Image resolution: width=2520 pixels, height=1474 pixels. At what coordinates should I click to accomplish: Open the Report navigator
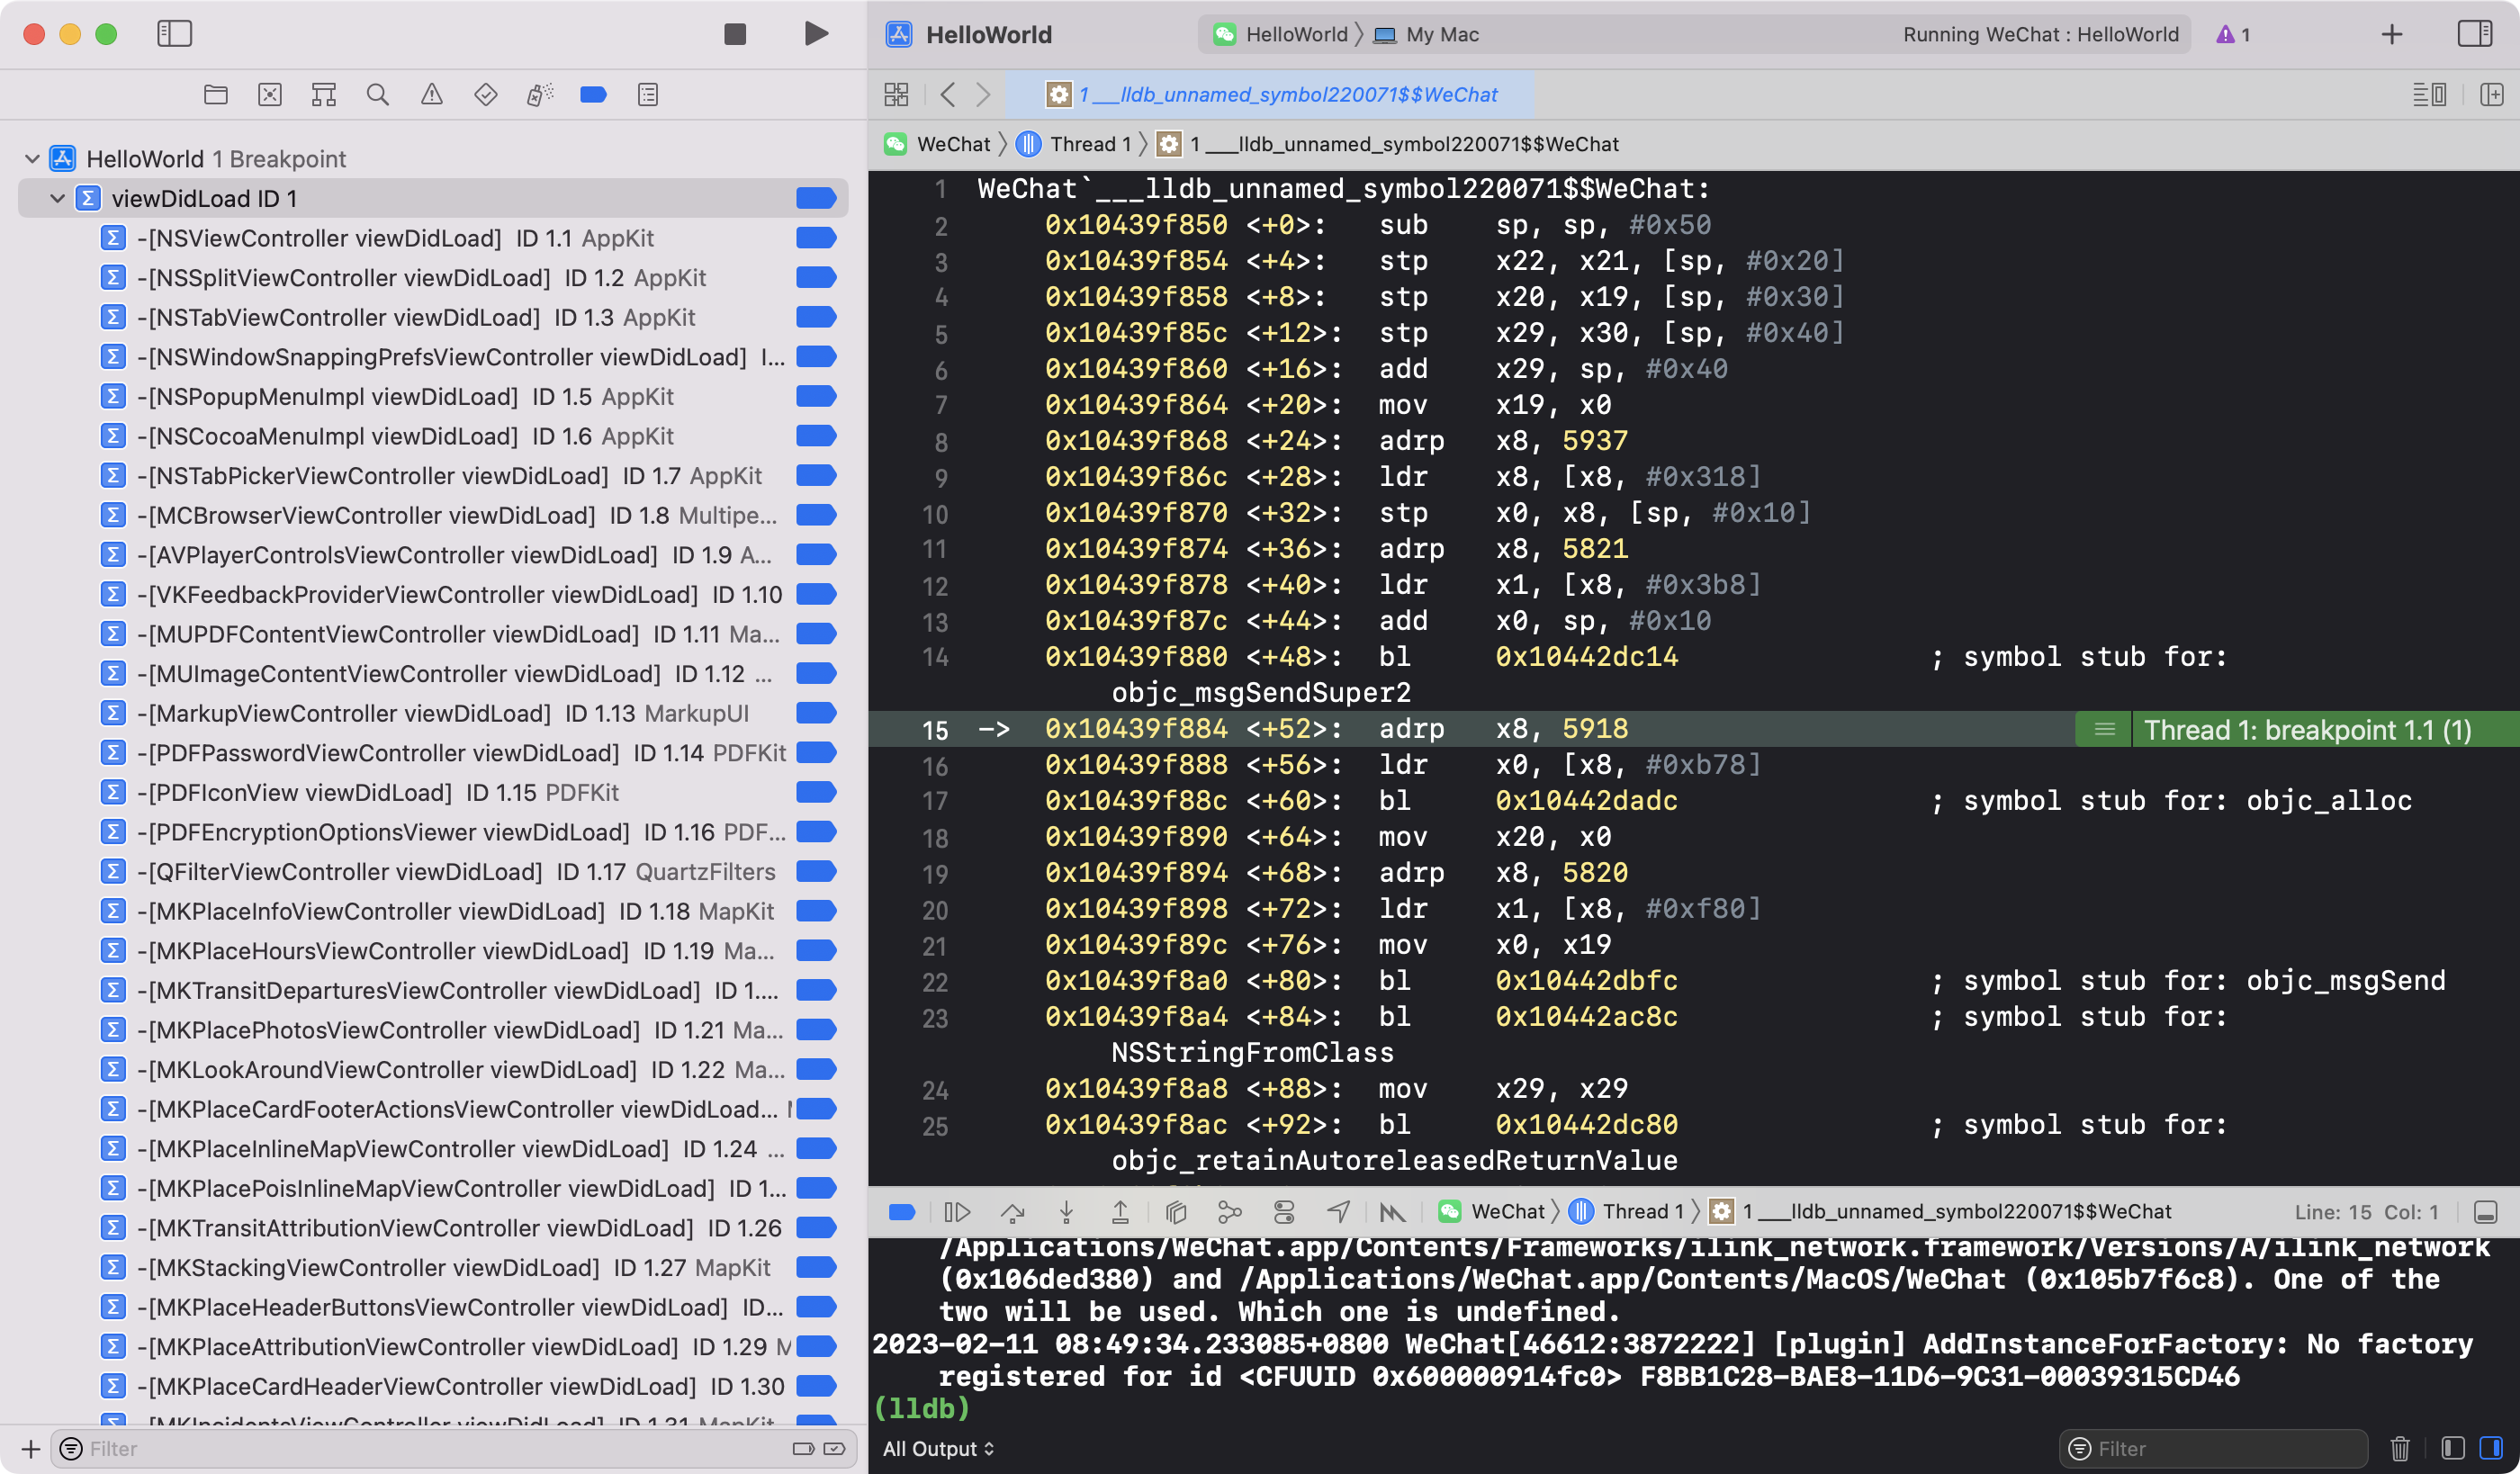pos(648,95)
